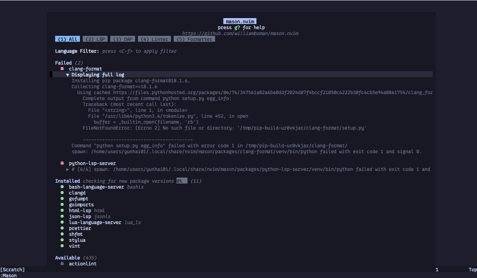This screenshot has width=477, height=278.
Task: Click the ghost icon beside clang-format
Action: click(62, 69)
